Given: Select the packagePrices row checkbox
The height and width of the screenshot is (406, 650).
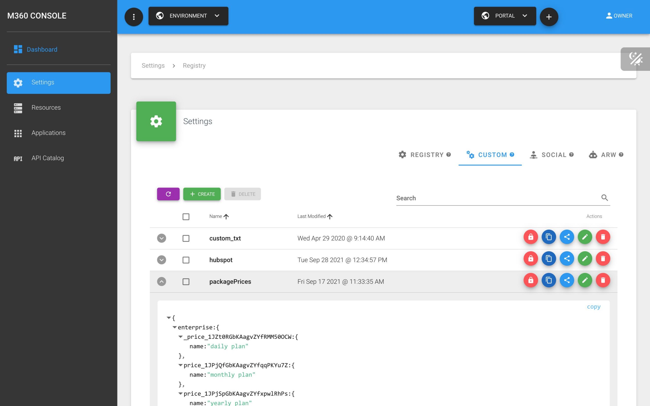Looking at the screenshot, I should 186,282.
